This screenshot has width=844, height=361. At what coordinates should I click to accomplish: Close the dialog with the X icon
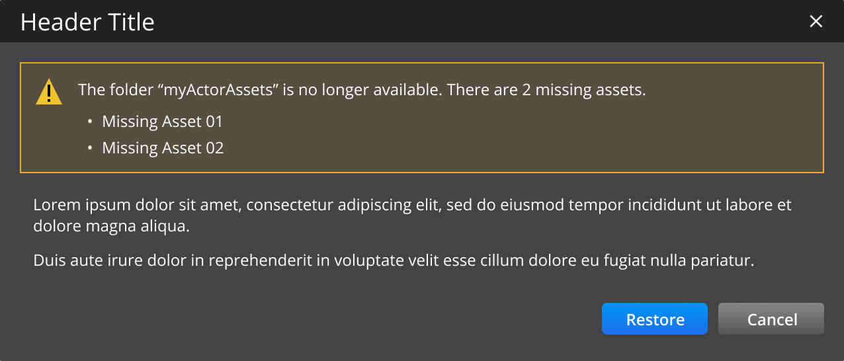[x=816, y=22]
